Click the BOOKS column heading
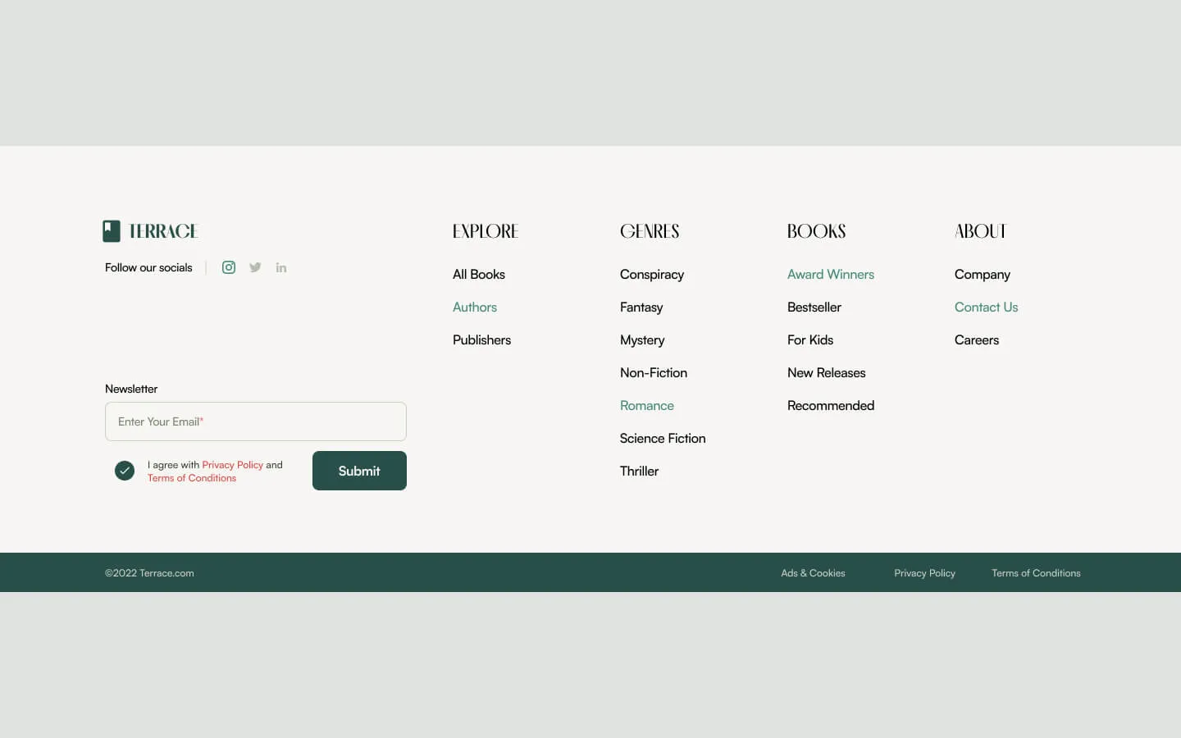Screen dimensions: 1181x738 (x=816, y=231)
